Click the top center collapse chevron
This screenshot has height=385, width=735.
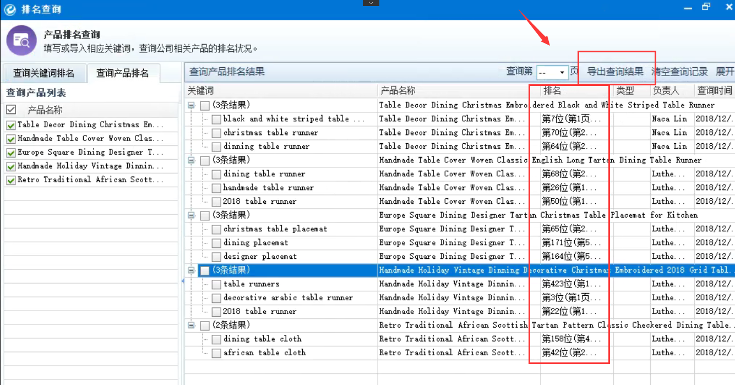point(371,3)
